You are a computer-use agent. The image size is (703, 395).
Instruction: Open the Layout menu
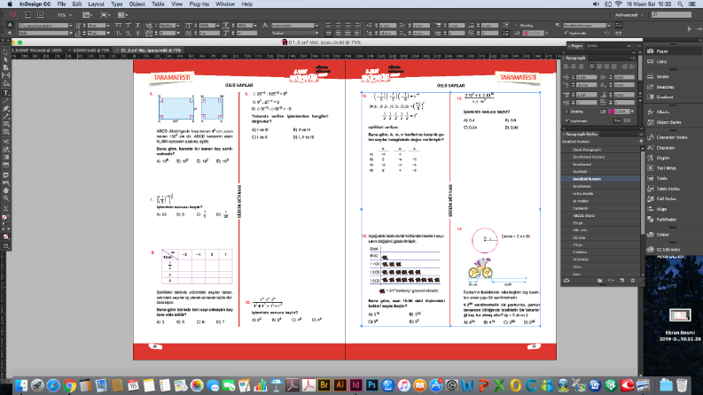coord(96,4)
